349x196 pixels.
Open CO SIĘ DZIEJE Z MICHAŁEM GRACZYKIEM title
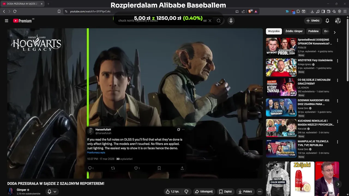[x=314, y=82]
